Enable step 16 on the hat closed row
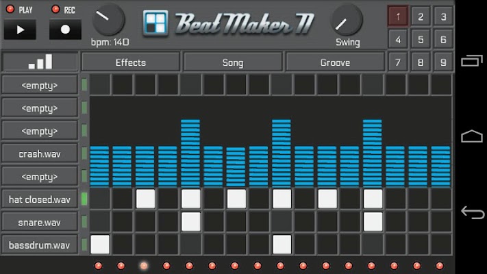Screen dimensions: 487x274 pyautogui.click(x=441, y=199)
